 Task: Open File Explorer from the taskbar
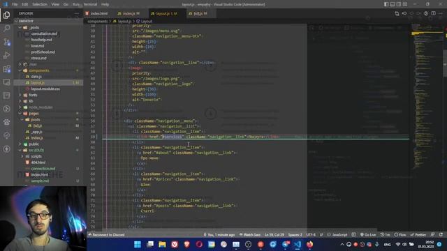162,244
